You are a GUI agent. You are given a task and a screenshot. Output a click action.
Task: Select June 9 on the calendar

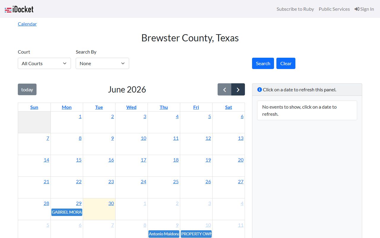tap(112, 138)
